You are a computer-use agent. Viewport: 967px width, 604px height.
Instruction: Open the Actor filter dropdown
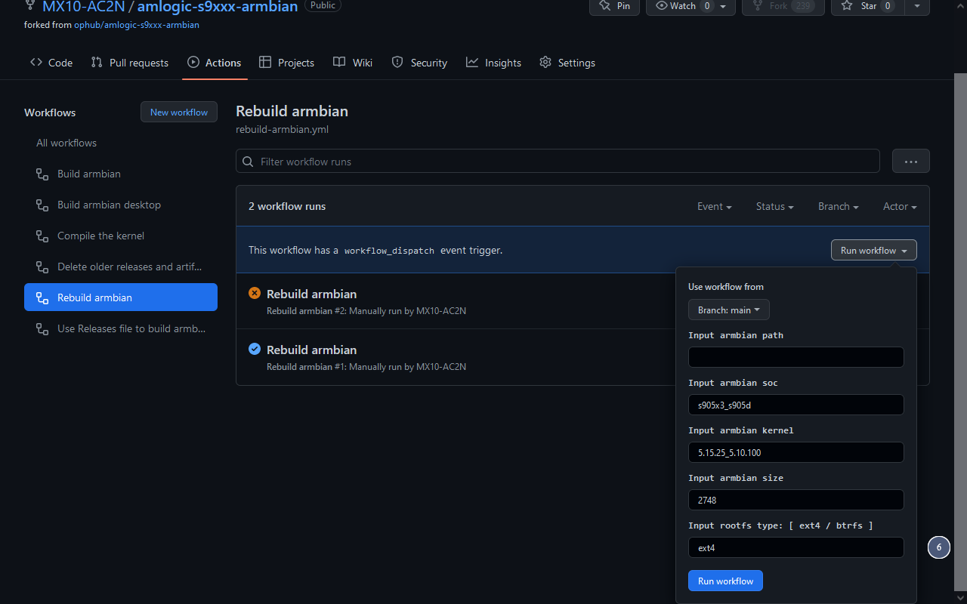[899, 206]
